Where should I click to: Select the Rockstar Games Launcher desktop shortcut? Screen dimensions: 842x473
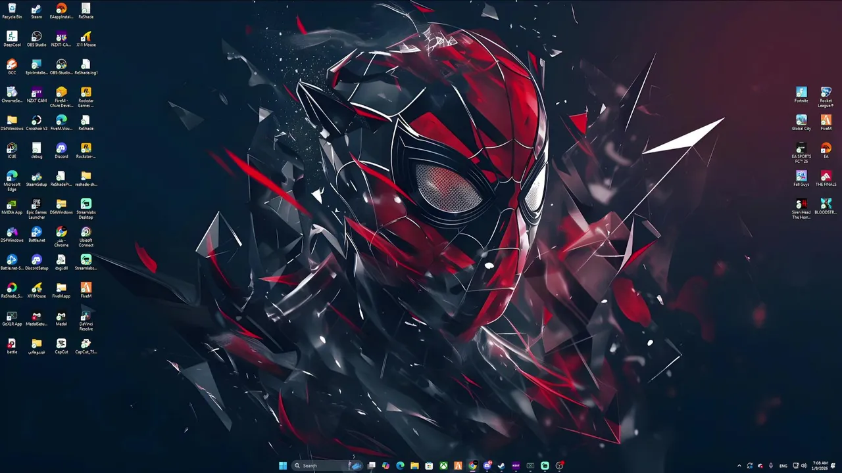[x=86, y=97]
